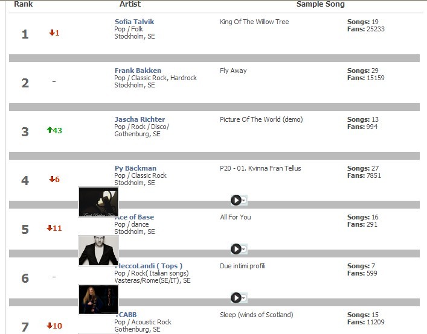Click the green up arrow showing 43
Image resolution: width=427 pixels, height=334 pixels.
click(x=51, y=130)
